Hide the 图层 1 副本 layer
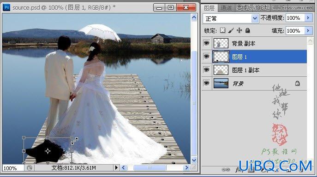 [206, 70]
